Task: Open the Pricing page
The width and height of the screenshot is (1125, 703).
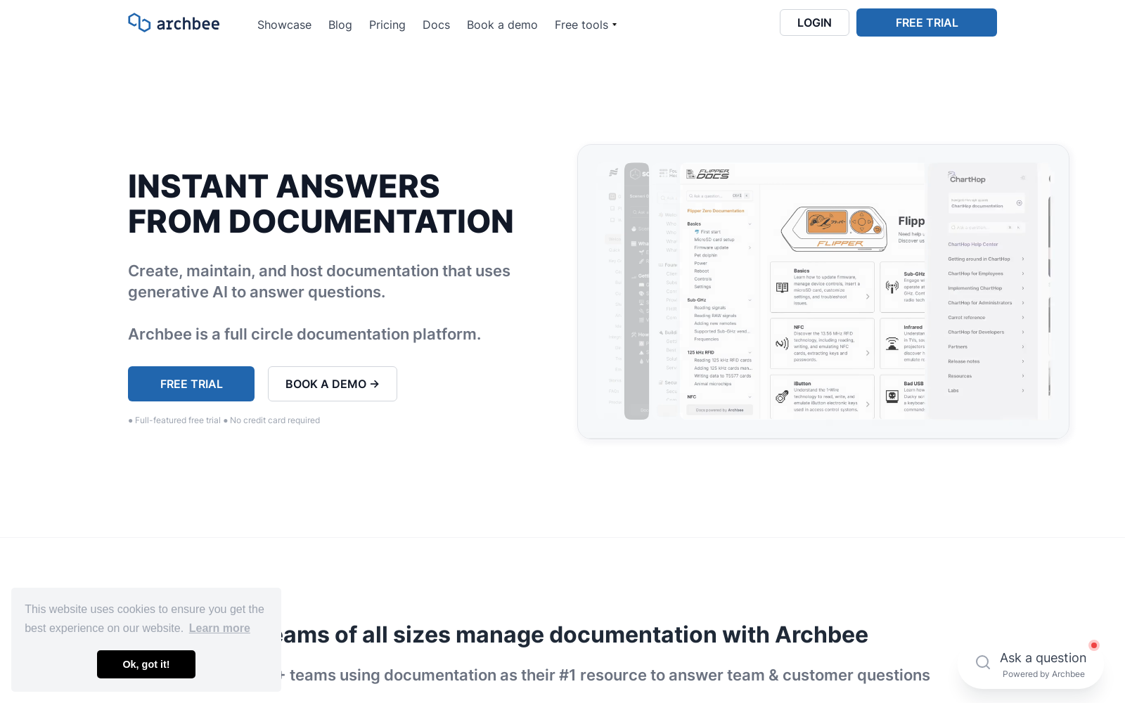Action: tap(387, 25)
